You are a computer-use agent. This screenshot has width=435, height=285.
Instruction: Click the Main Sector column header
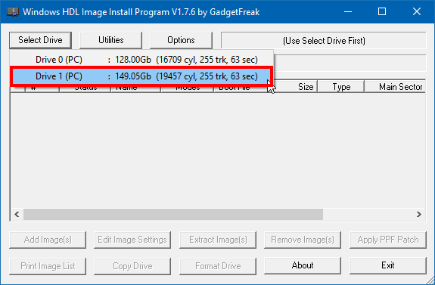pyautogui.click(x=396, y=87)
